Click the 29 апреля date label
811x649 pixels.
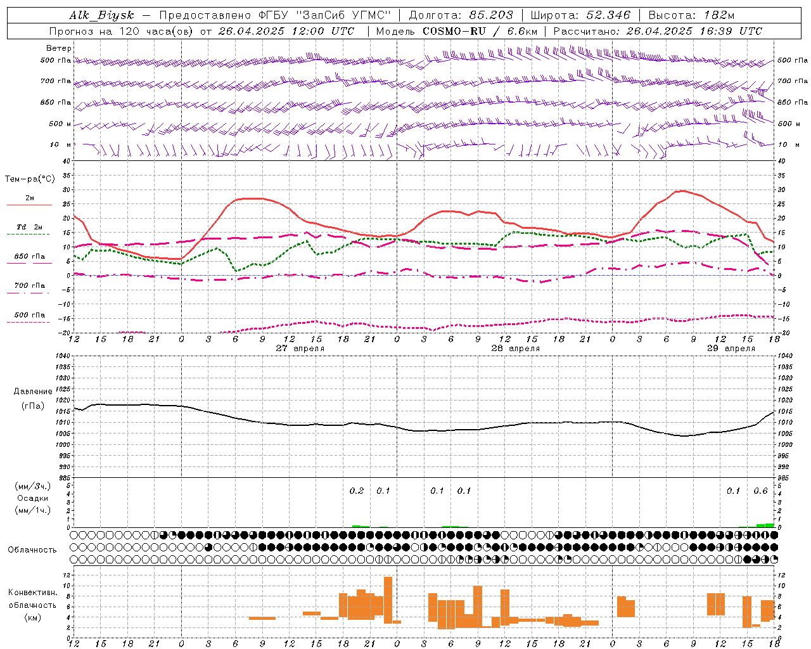point(731,349)
